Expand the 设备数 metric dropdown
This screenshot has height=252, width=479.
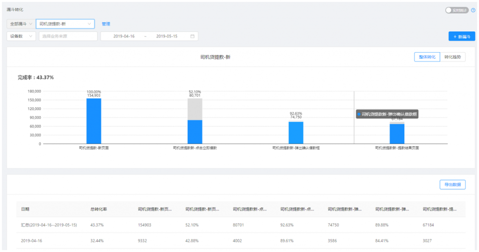pos(21,36)
